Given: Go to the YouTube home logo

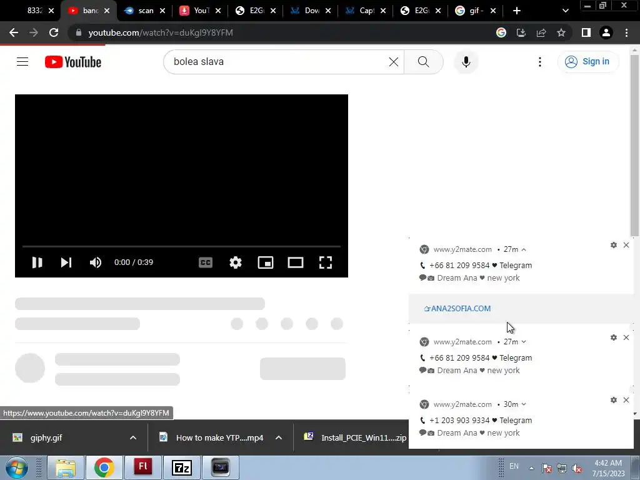Looking at the screenshot, I should 73,62.
